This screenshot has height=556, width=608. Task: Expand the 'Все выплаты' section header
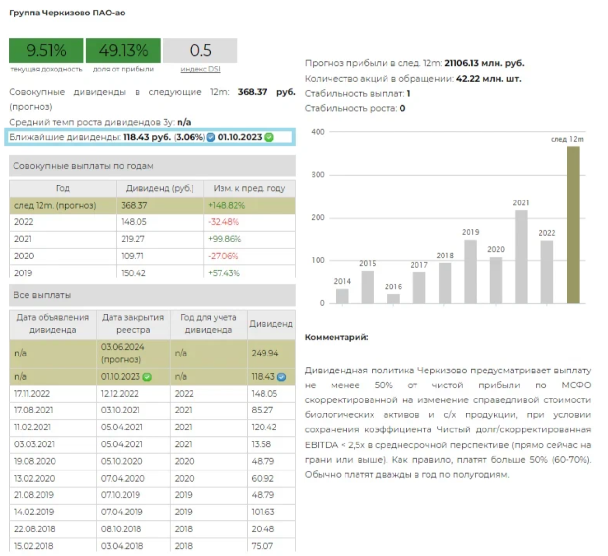(152, 295)
